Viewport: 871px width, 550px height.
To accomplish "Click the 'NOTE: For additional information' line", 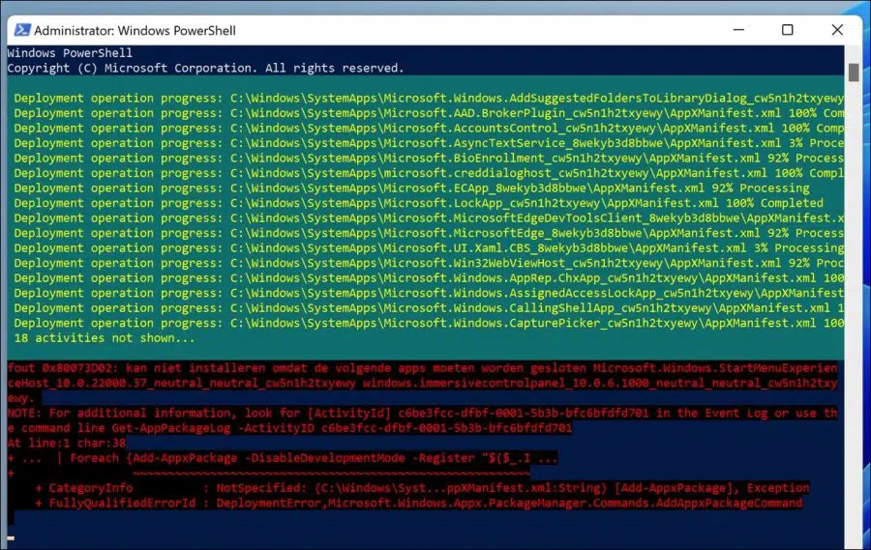I will [422, 413].
